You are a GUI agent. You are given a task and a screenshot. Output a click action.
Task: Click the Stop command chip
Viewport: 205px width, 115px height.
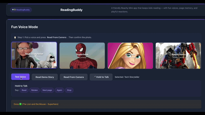click(69, 90)
